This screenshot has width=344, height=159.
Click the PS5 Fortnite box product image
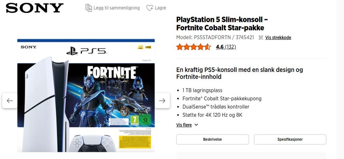(86, 97)
